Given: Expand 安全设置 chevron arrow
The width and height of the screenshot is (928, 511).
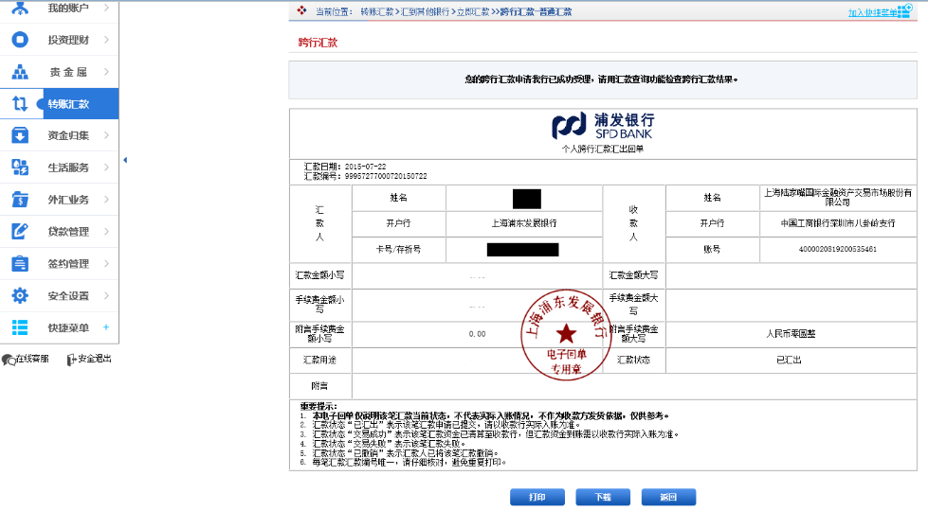Looking at the screenshot, I should [106, 295].
